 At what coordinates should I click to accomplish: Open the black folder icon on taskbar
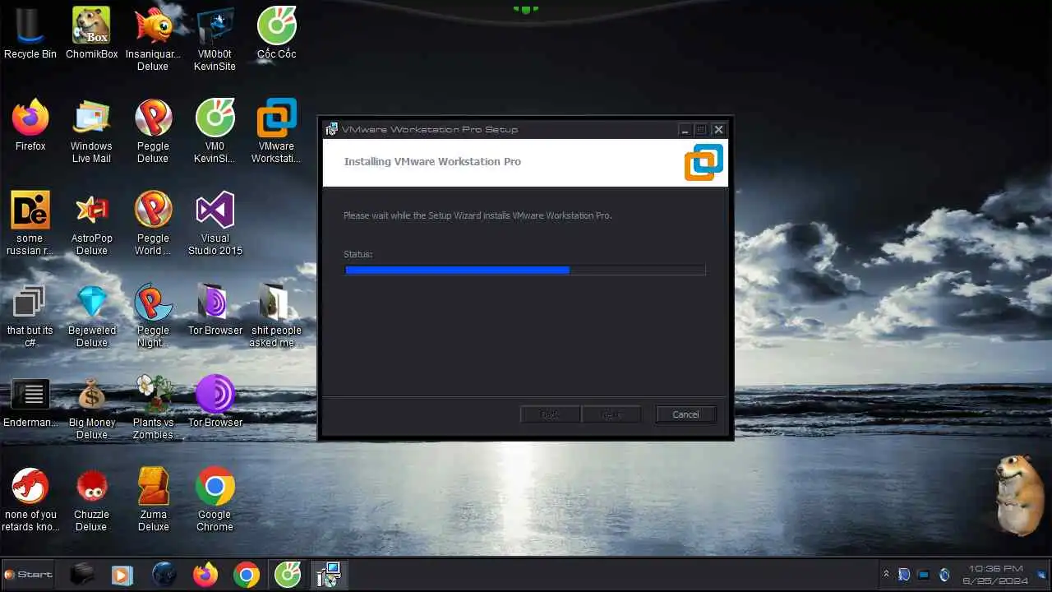click(x=82, y=575)
